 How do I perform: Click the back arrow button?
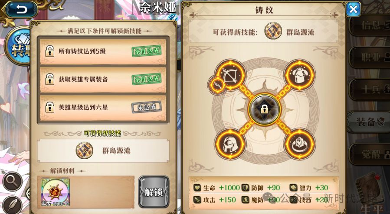pyautogui.click(x=22, y=10)
